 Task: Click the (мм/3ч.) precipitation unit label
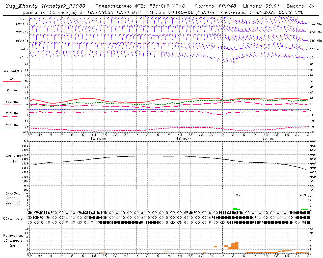tap(13, 193)
